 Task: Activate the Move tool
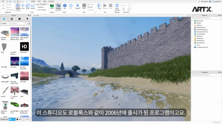[x=23, y=7]
